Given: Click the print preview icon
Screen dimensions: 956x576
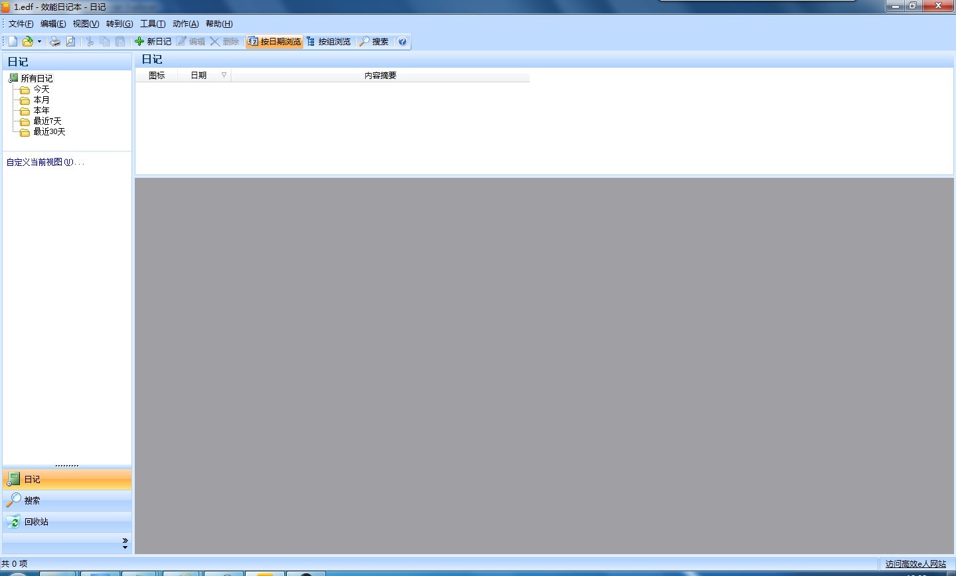Looking at the screenshot, I should (x=70, y=41).
